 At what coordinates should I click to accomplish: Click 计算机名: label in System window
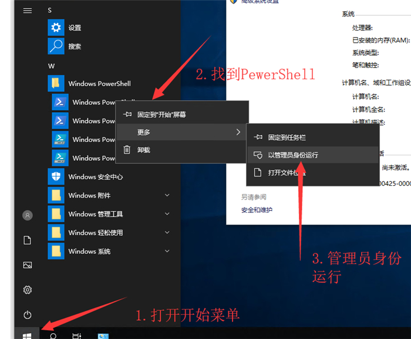point(365,97)
